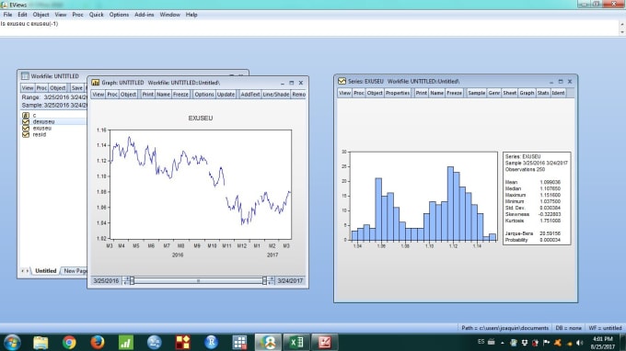This screenshot has width=626, height=351.
Task: Click the Path status bar entry
Action: pyautogui.click(x=505, y=328)
